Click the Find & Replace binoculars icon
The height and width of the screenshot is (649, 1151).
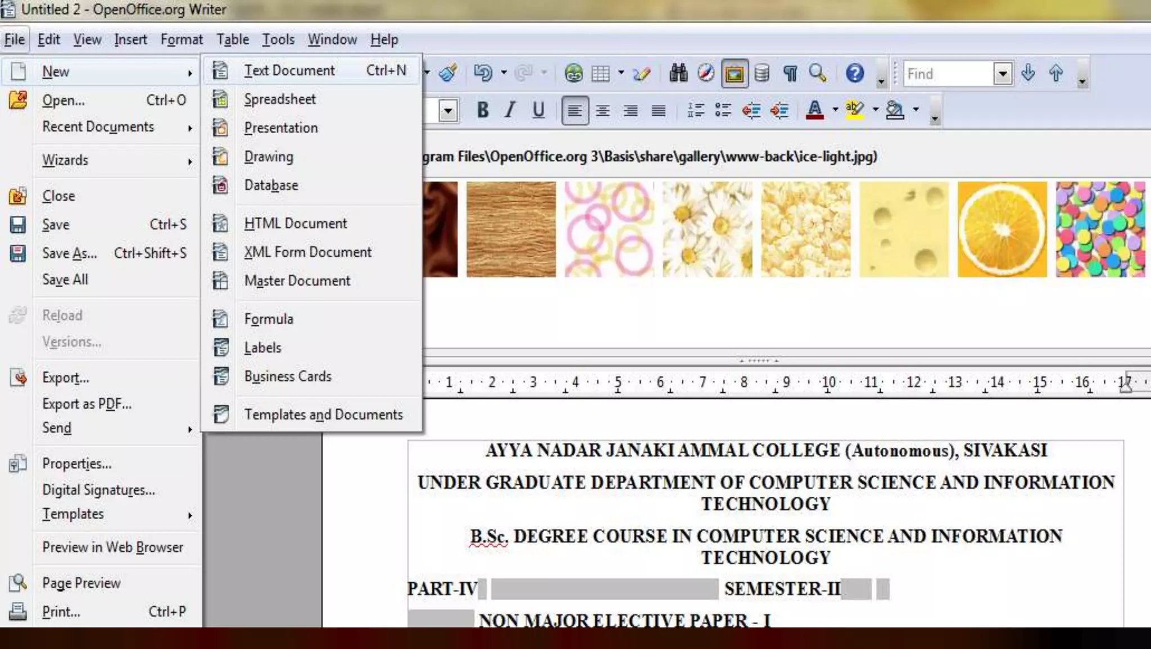pos(678,73)
